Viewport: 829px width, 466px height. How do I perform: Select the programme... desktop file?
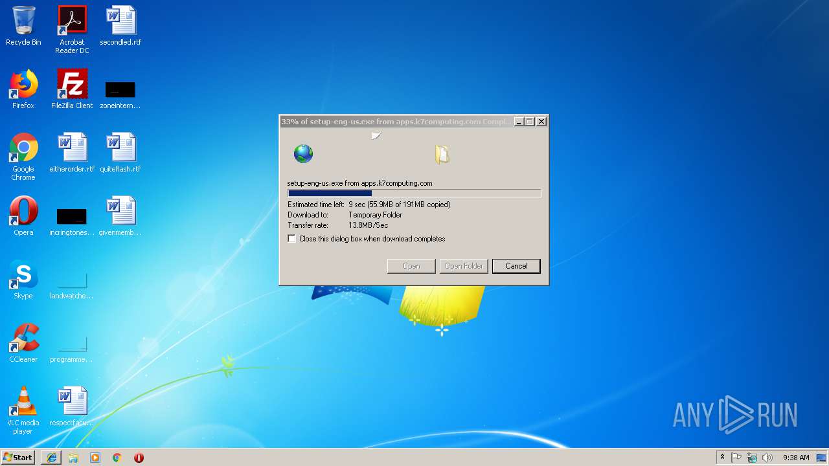coord(72,348)
